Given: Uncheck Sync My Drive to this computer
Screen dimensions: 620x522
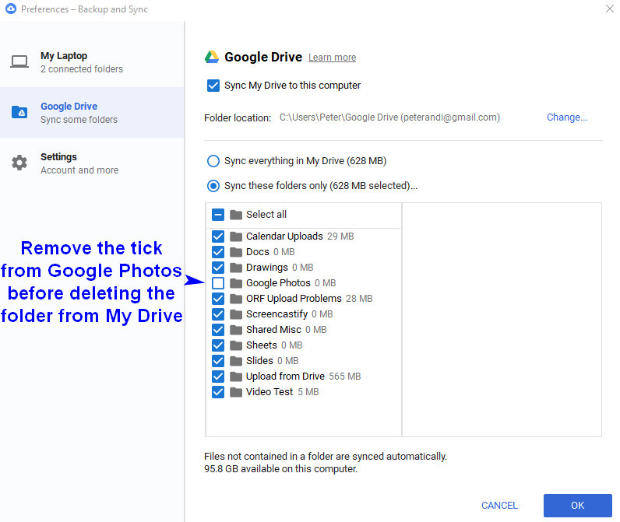Looking at the screenshot, I should pyautogui.click(x=213, y=86).
